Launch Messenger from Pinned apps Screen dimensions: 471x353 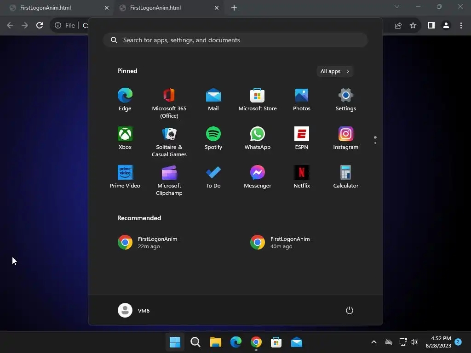258,177
